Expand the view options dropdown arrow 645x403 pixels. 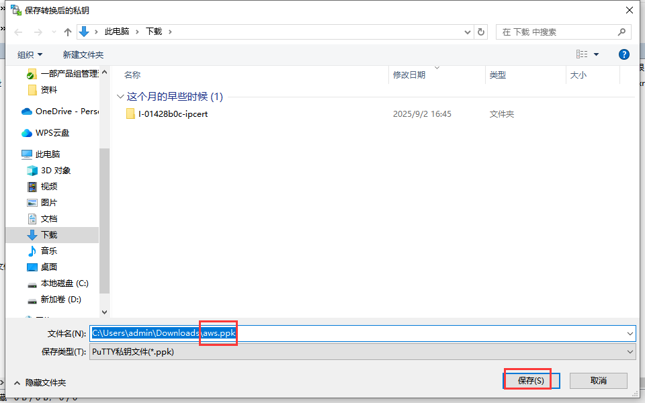596,54
